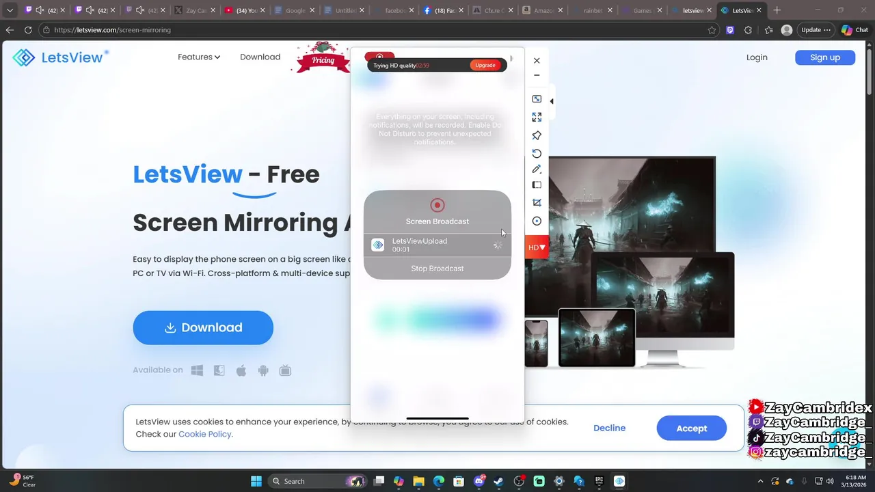Go back in the browser
Image resolution: width=875 pixels, height=492 pixels.
coord(10,30)
